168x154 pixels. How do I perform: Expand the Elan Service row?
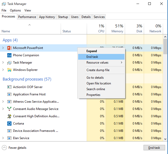pyautogui.click(x=3, y=138)
